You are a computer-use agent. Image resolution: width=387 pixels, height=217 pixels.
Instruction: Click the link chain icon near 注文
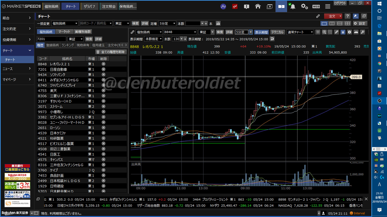coord(318,16)
